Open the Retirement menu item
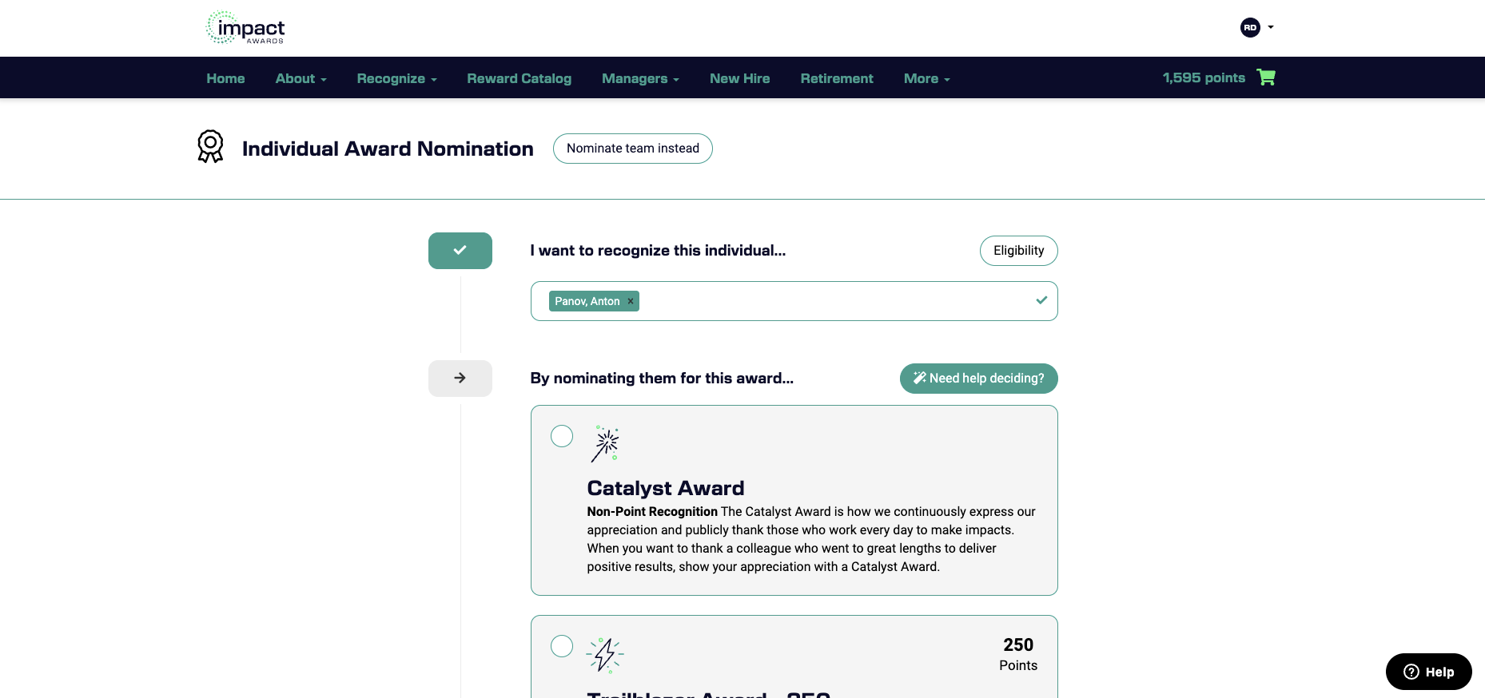Image resolution: width=1485 pixels, height=698 pixels. 837,78
